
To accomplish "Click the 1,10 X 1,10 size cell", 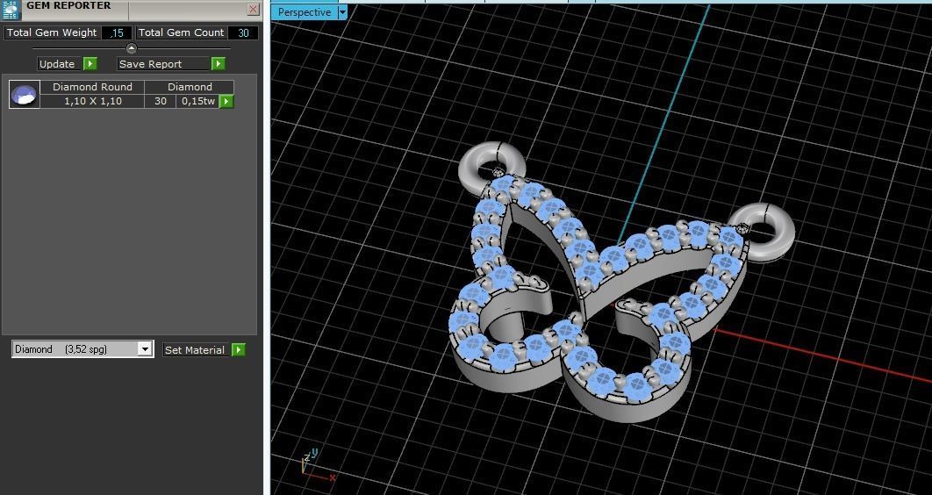I will pos(92,102).
